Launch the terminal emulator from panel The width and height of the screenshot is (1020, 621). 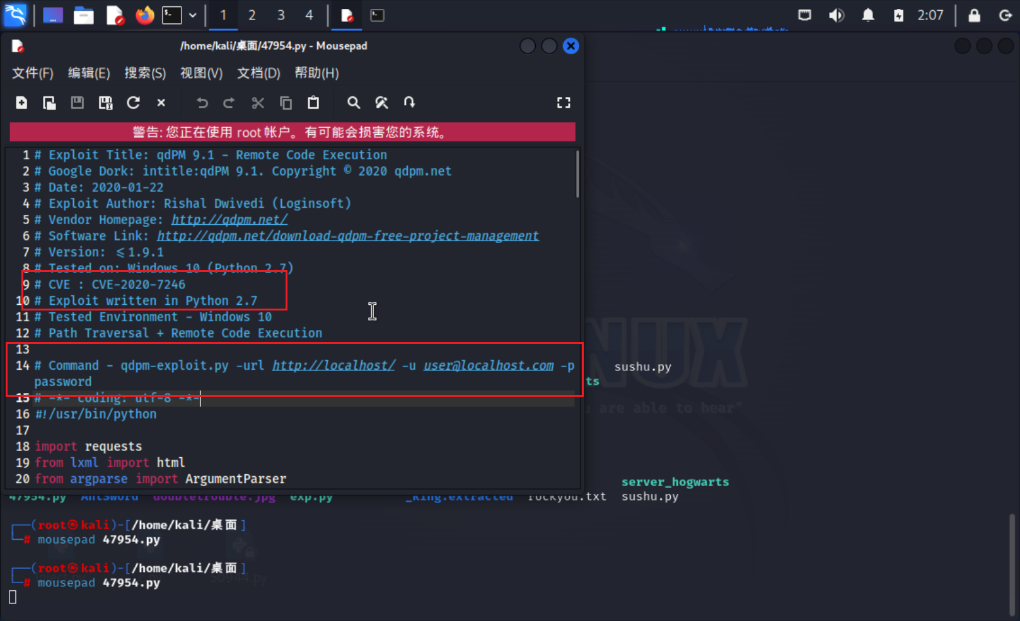pyautogui.click(x=172, y=15)
